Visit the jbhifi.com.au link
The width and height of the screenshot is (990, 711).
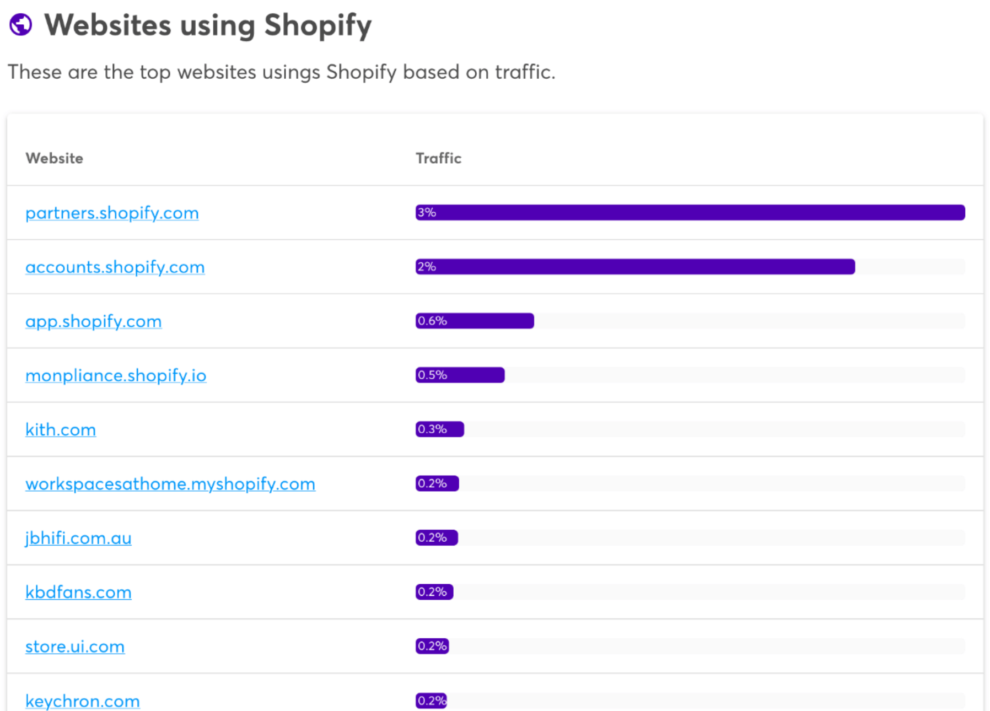tap(78, 538)
